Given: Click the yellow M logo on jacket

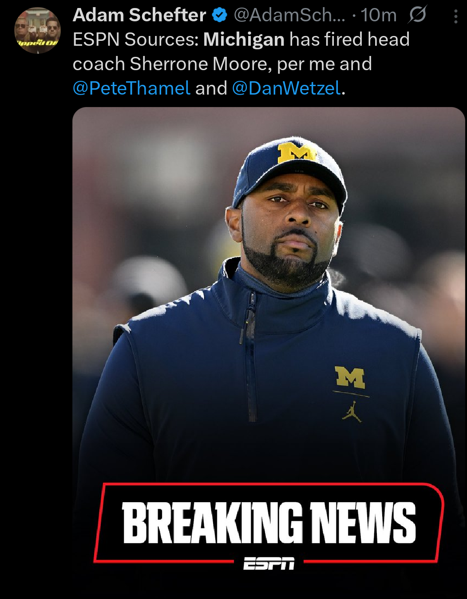Looking at the screenshot, I should pos(350,377).
